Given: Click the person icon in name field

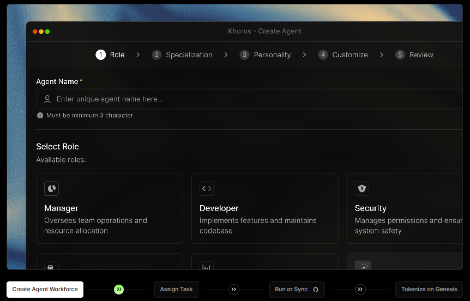Looking at the screenshot, I should point(47,99).
